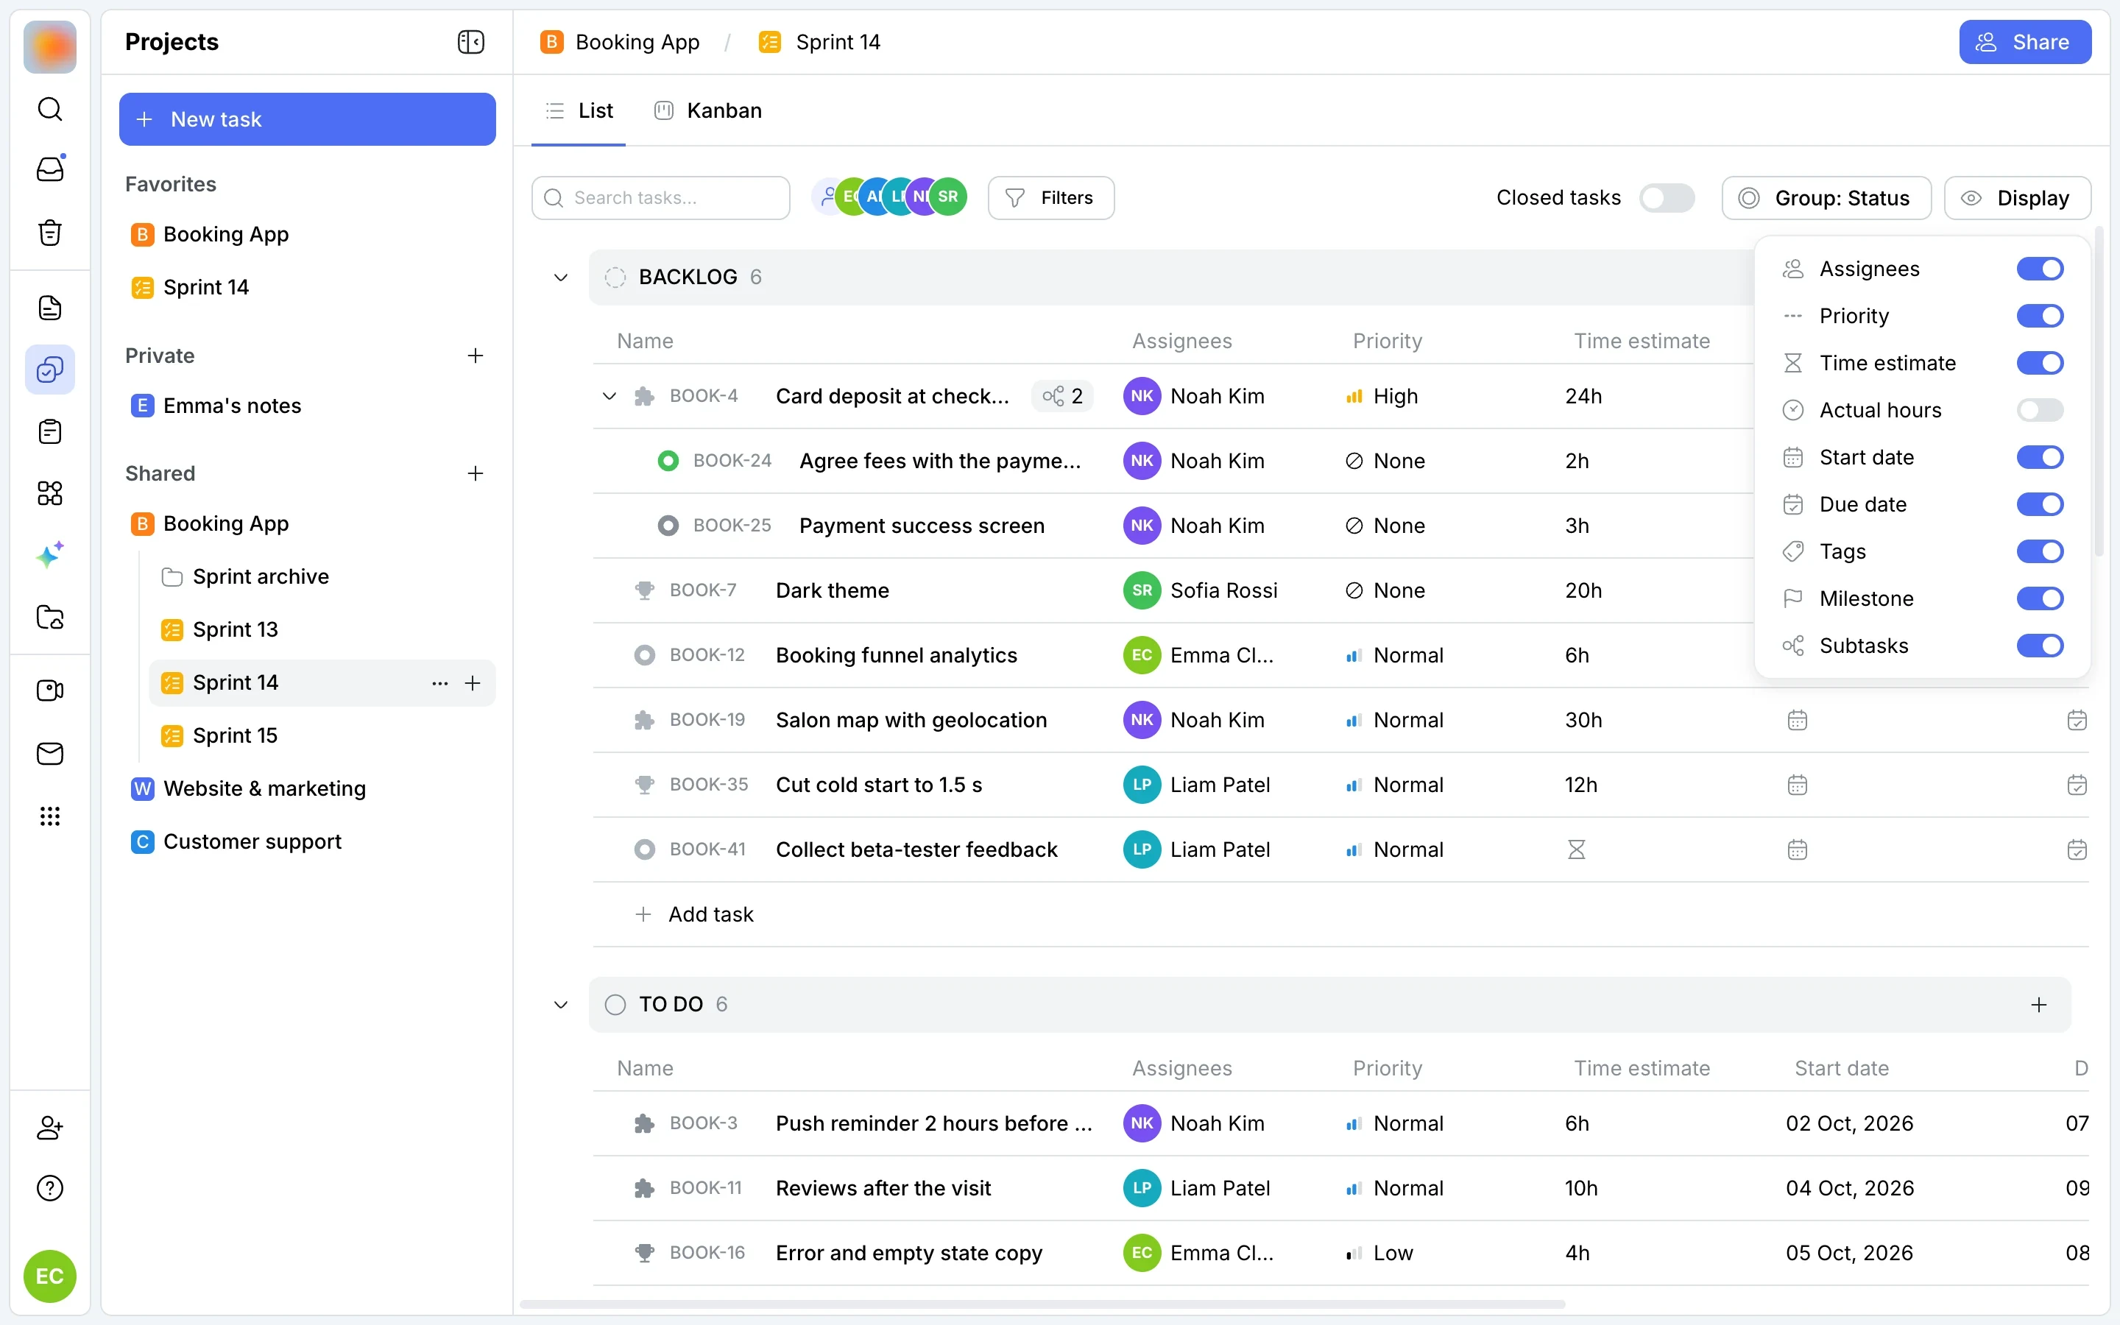Collapse the Projects sidebar panel icon
2120x1325 pixels.
click(x=470, y=42)
